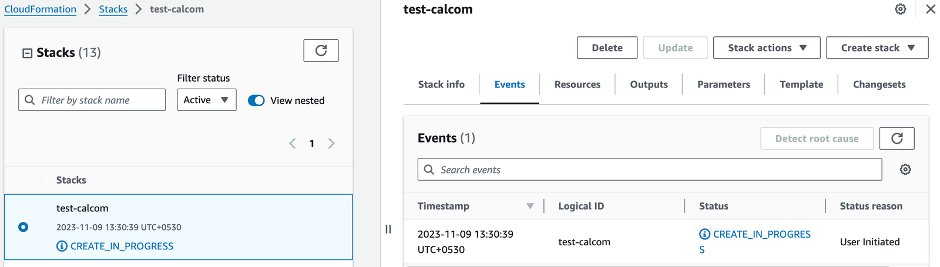Focus the Filter by stack name field
Screen dimensions: 940x267
point(92,100)
